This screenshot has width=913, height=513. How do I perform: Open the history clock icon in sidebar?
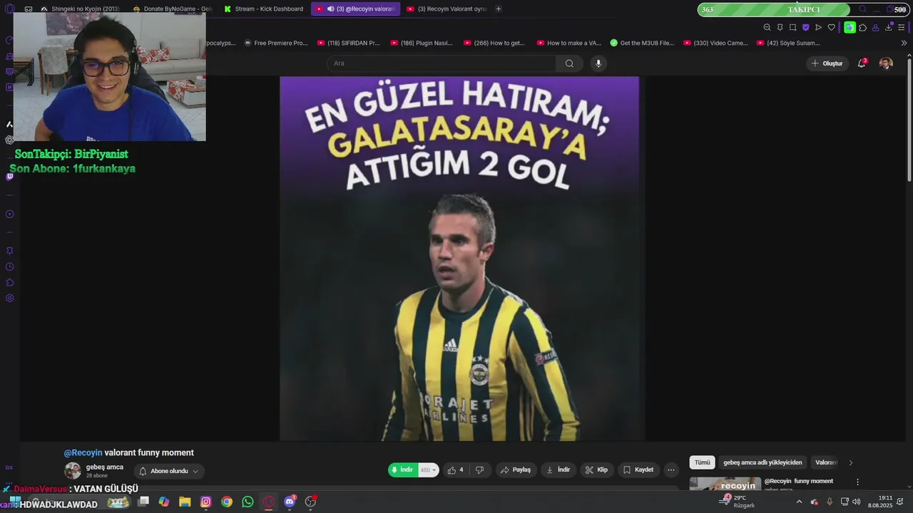(10, 267)
